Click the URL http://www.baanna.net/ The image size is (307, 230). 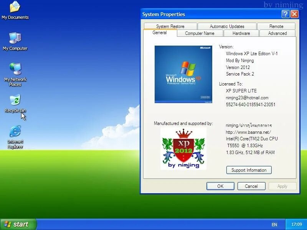248,132
